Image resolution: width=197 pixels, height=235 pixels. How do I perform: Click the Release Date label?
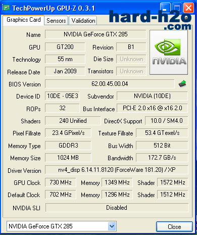[24, 72]
